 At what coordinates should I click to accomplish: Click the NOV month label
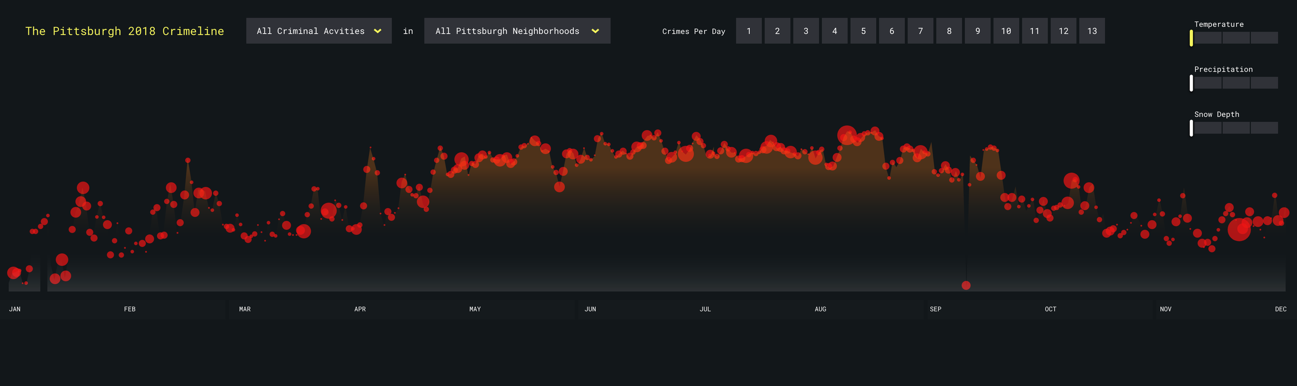click(x=1166, y=309)
